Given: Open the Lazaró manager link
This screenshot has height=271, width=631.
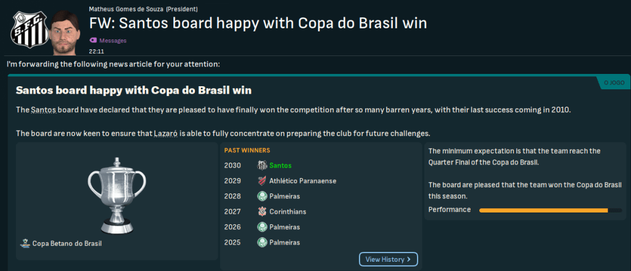Looking at the screenshot, I should pyautogui.click(x=167, y=134).
